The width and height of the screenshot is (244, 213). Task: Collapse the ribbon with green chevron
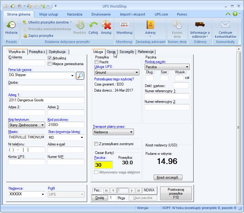[228, 14]
